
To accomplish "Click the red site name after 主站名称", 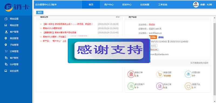I will (x=152, y=25).
